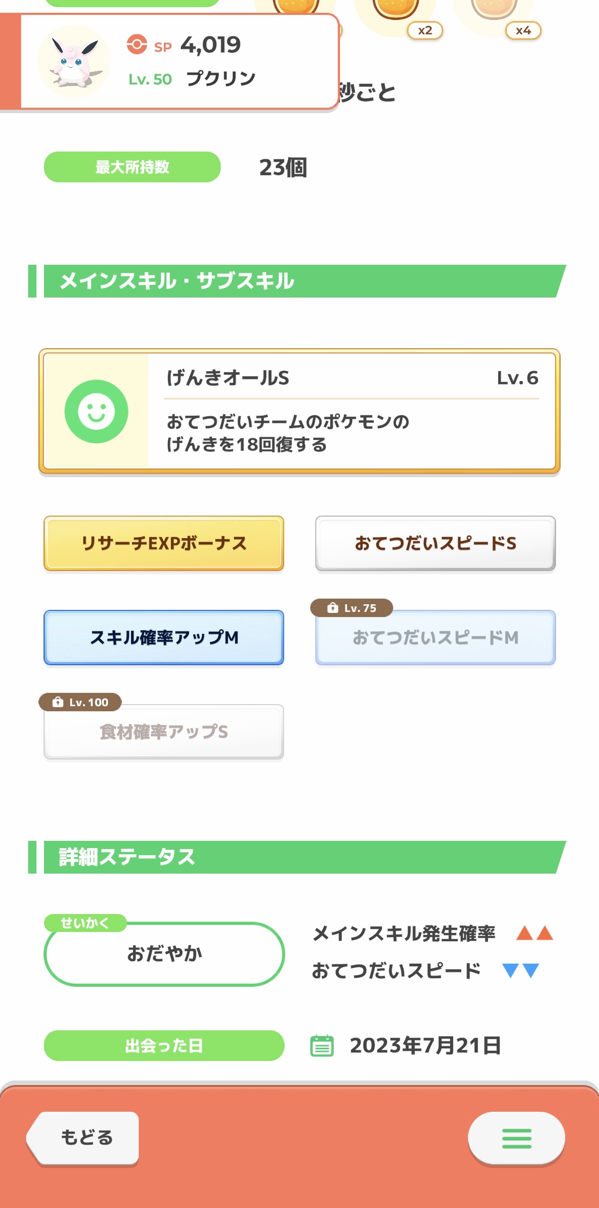The width and height of the screenshot is (599, 1208).
Task: Tap the lock icon on Lv. 100 badge
Action: point(58,702)
